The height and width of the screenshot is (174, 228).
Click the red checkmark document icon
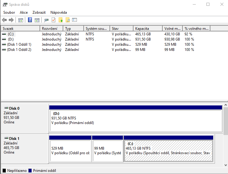(x=54, y=20)
